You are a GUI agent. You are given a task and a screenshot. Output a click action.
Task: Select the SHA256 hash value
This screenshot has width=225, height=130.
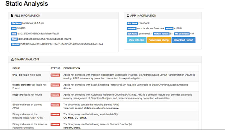62,44
